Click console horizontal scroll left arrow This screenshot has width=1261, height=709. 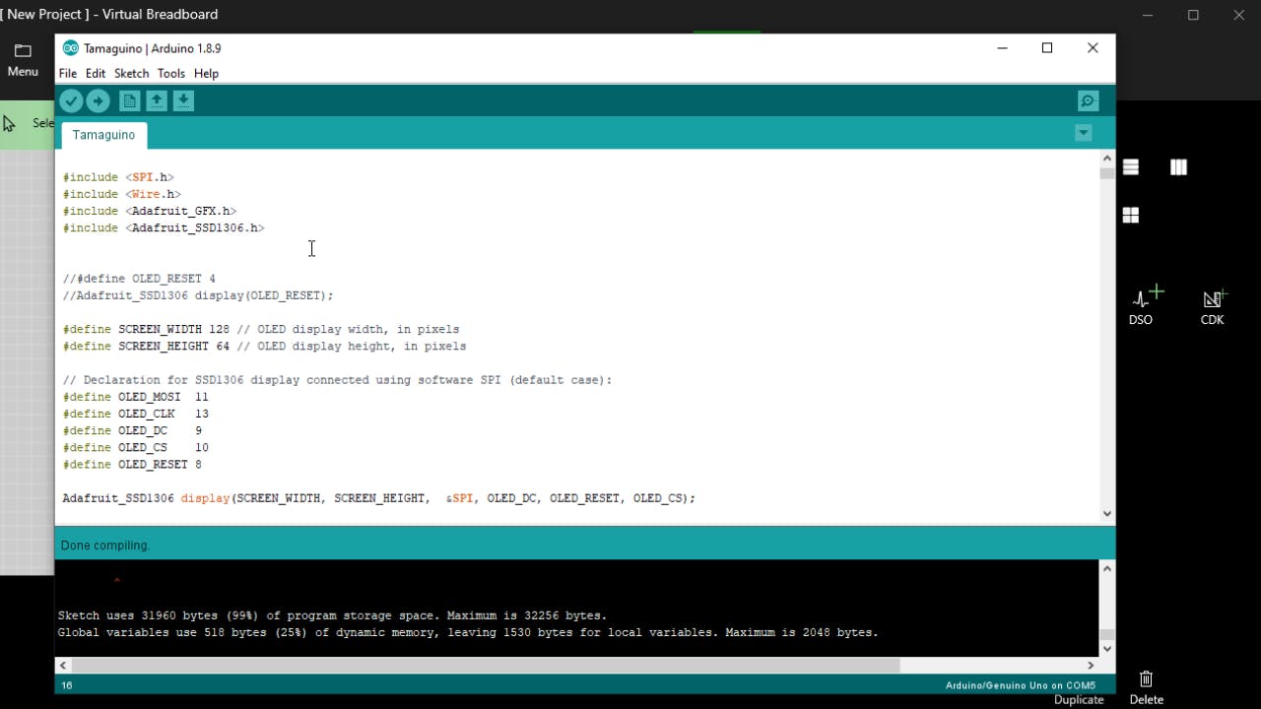tap(63, 666)
